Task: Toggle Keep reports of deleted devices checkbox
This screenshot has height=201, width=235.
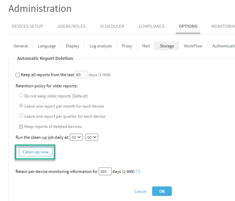Action: (21, 127)
